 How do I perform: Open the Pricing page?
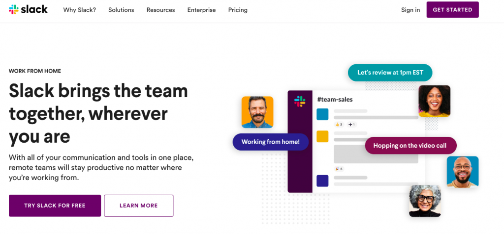click(238, 10)
